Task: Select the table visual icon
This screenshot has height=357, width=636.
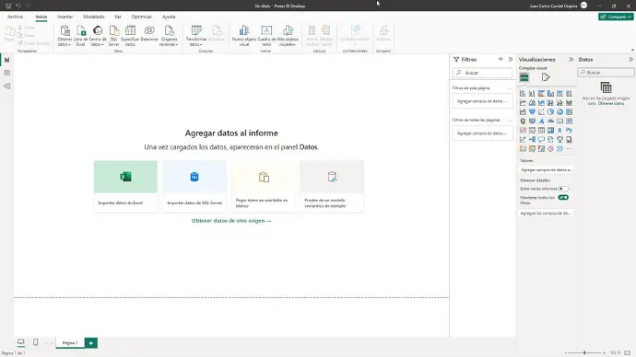Action: coord(541,131)
